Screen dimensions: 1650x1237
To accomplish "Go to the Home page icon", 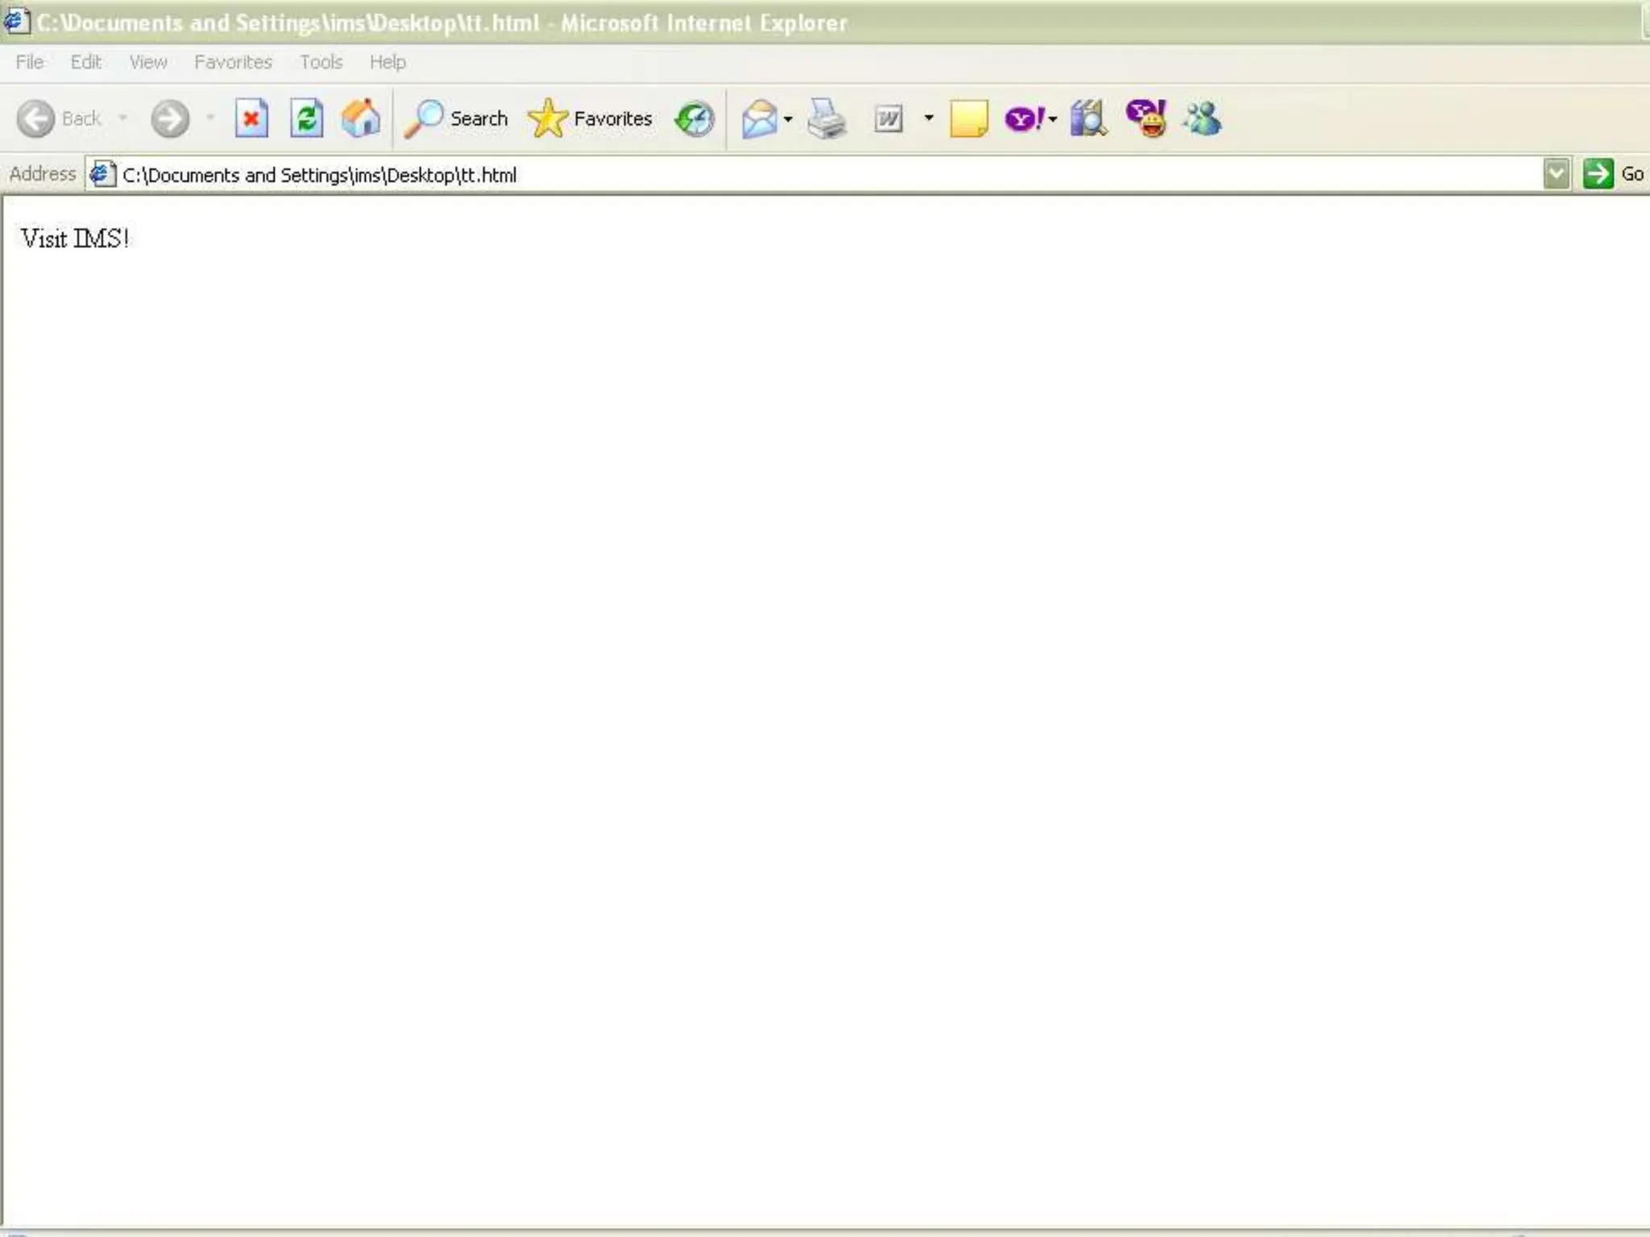I will [361, 119].
